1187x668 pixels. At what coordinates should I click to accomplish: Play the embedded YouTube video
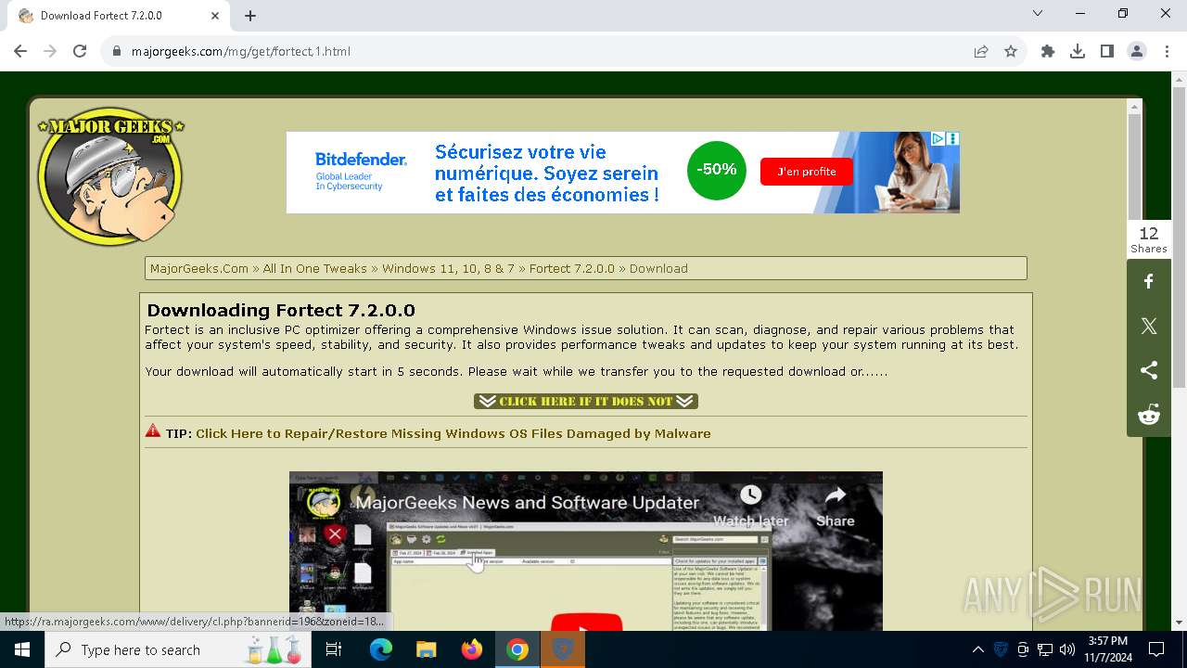coord(585,622)
